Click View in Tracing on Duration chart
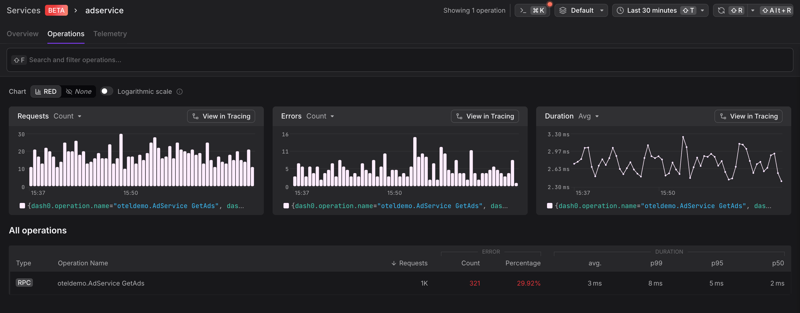This screenshot has height=313, width=800. tap(748, 116)
